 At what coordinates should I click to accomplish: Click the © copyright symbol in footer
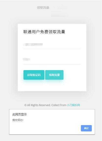(25, 105)
